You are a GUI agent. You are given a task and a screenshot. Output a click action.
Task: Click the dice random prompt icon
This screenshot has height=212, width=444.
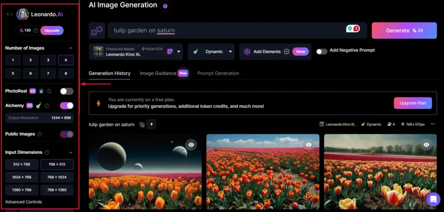[x=96, y=31]
